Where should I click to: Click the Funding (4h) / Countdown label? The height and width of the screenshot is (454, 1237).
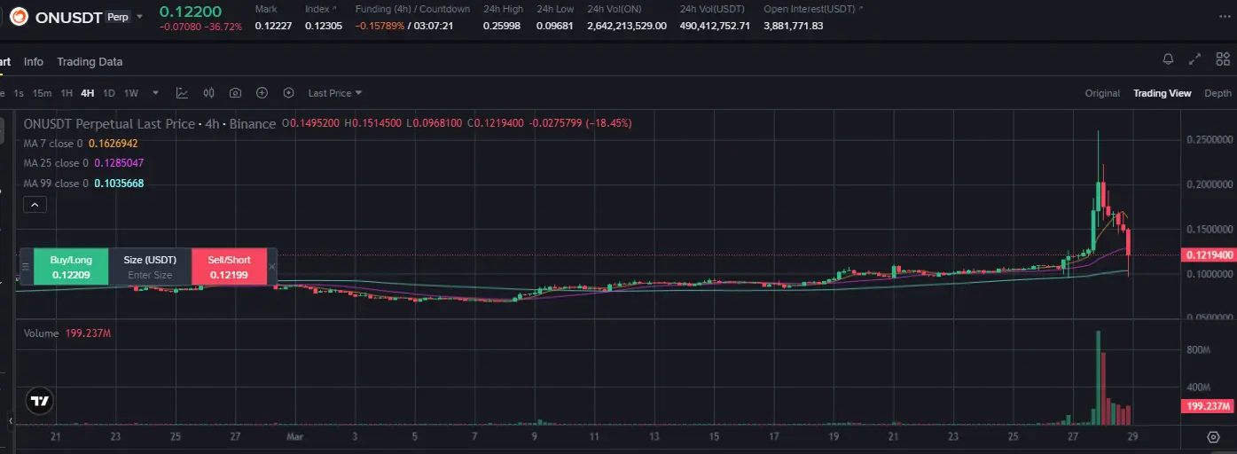pyautogui.click(x=412, y=9)
